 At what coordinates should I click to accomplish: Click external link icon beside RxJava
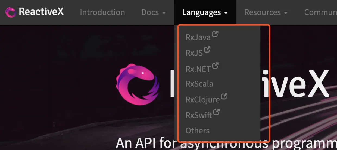tap(215, 34)
